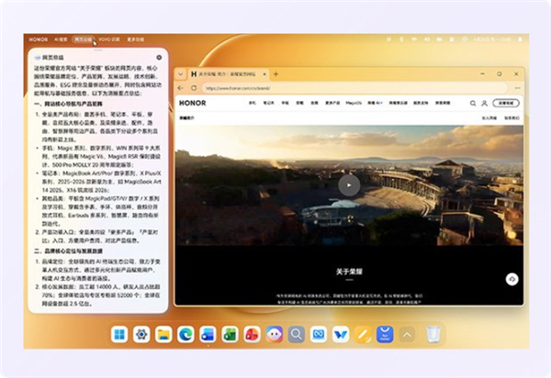Launch Microsoft Edge from the dock
The height and width of the screenshot is (378, 551).
186,335
